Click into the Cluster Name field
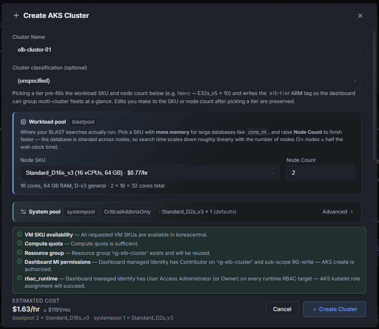Screen dimensions: 379x329 [x=187, y=50]
